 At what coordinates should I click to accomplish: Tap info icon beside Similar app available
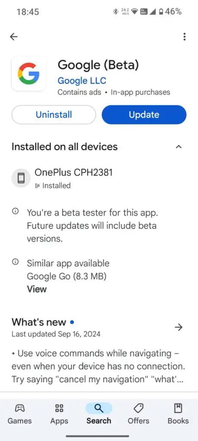click(15, 262)
